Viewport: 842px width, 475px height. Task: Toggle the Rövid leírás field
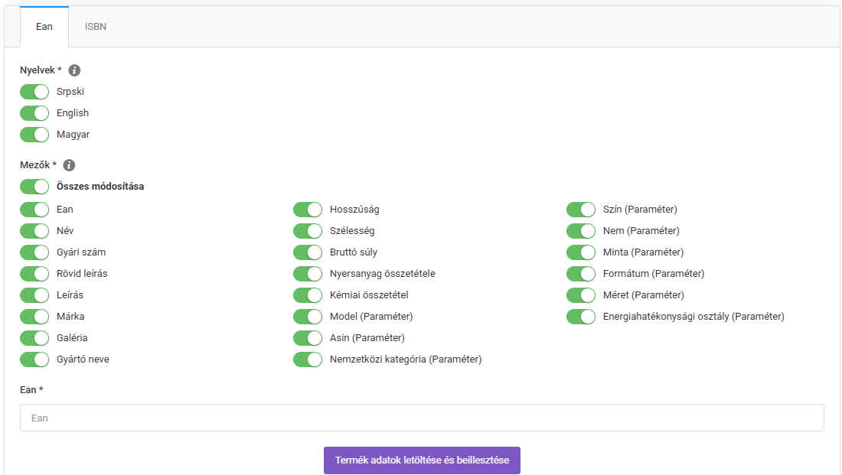point(34,274)
